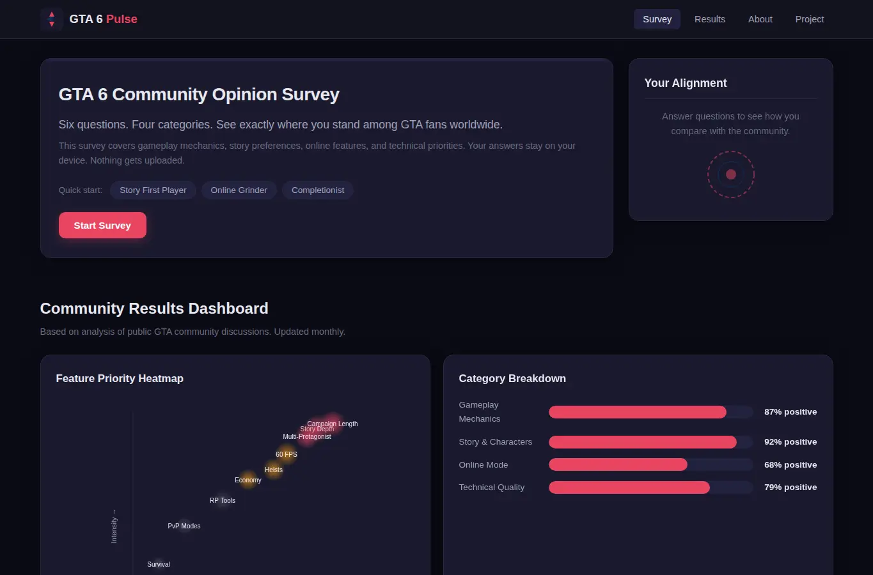Click the 60 FPS heatmap point

point(287,454)
